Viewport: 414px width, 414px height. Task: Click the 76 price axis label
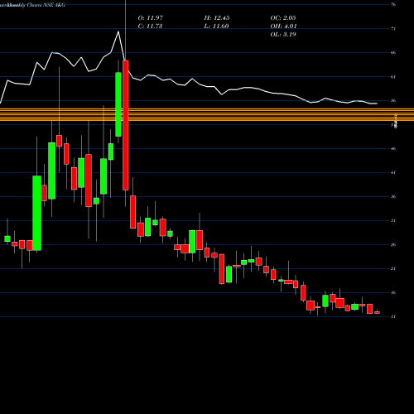pyautogui.click(x=393, y=5)
